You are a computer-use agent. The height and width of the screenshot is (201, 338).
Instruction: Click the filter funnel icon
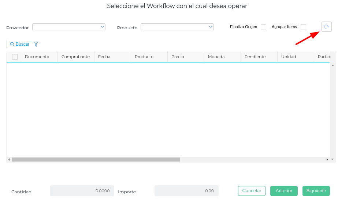[x=36, y=44]
